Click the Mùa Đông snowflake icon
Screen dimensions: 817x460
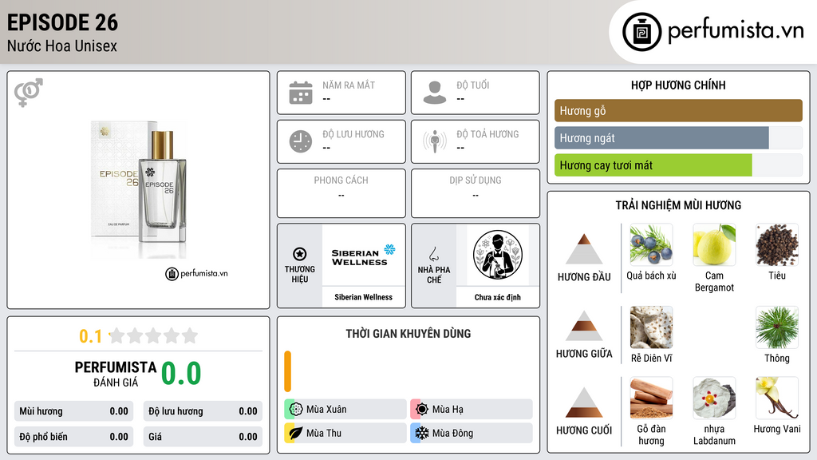[422, 433]
